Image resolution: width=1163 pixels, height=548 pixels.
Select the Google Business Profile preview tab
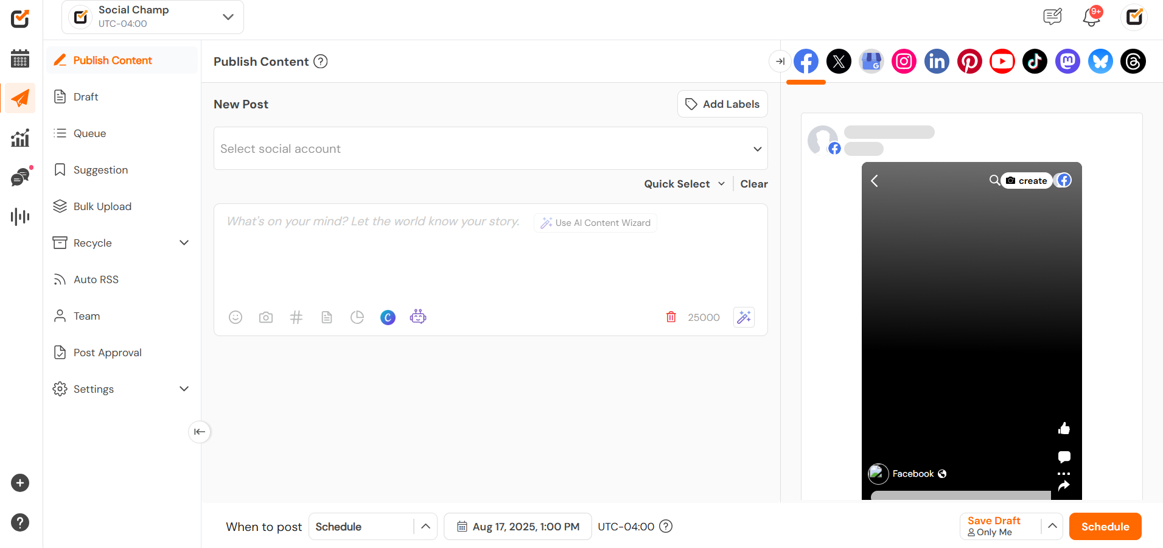[x=871, y=61]
